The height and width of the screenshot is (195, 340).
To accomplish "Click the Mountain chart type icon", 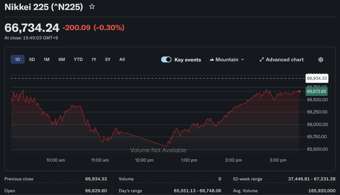I will coord(212,60).
